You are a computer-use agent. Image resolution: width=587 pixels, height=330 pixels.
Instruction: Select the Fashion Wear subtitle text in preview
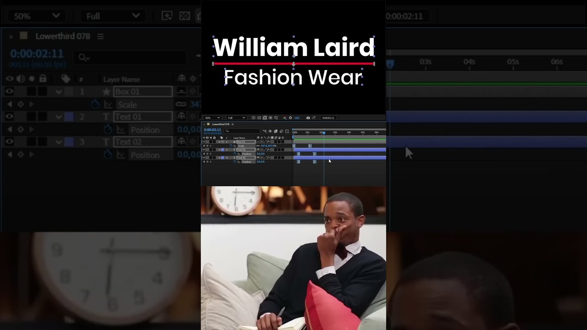tap(293, 77)
